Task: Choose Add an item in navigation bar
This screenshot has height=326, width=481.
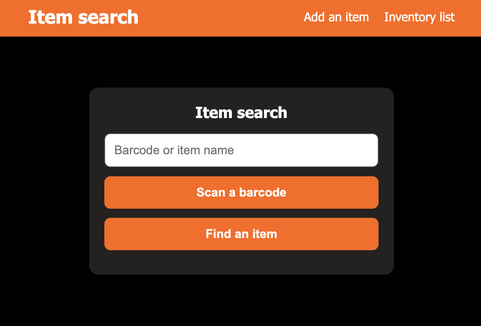Action: click(336, 17)
